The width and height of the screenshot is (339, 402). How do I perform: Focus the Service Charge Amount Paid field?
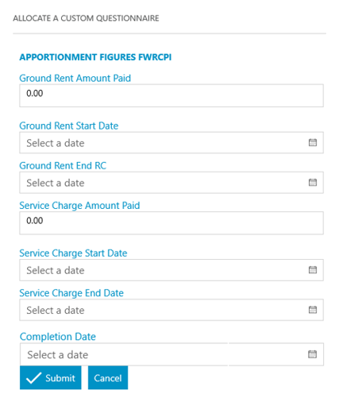click(x=171, y=223)
